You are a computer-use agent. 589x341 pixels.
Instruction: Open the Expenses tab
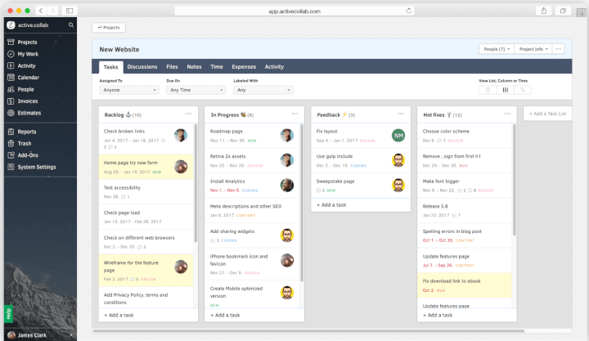coord(244,67)
